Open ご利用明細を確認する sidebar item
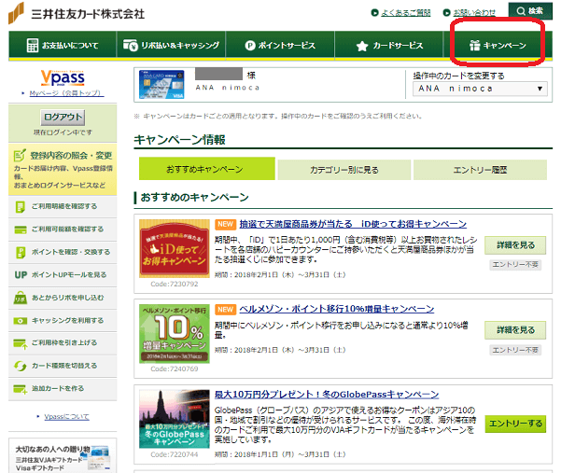 (x=63, y=207)
